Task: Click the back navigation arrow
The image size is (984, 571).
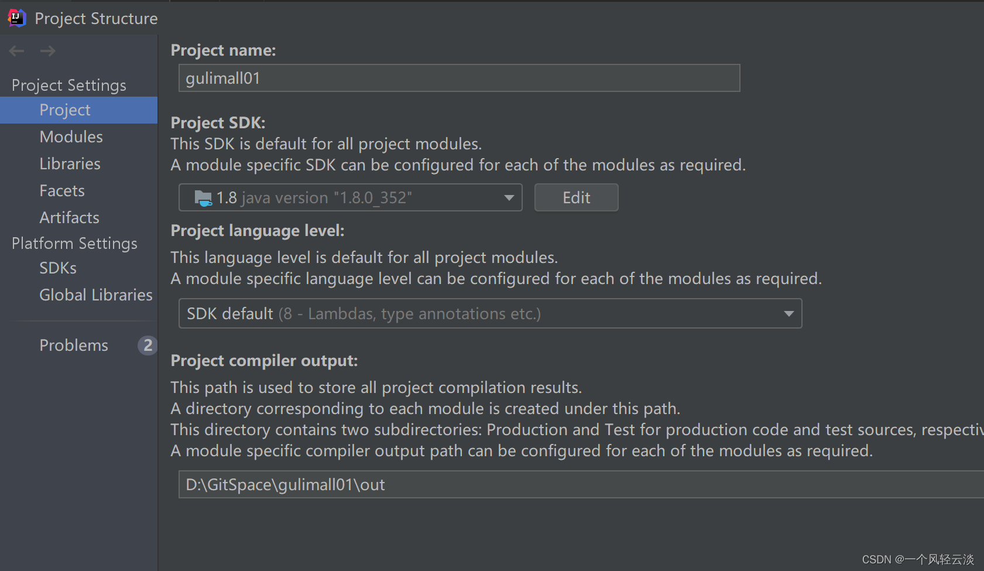Action: point(16,51)
